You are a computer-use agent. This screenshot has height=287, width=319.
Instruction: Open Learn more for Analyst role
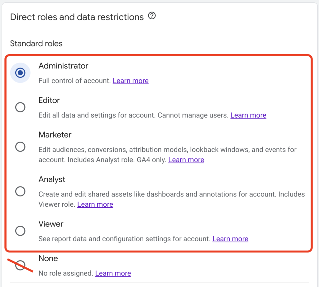click(95, 204)
